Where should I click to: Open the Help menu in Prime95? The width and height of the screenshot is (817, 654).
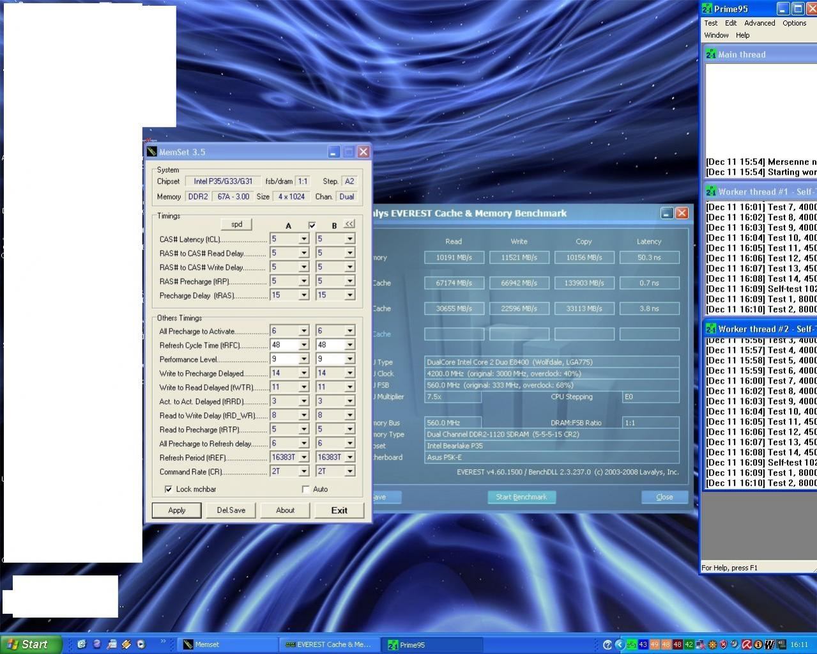tap(742, 35)
